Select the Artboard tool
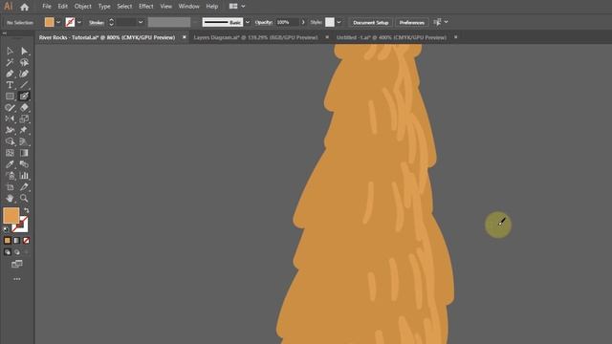The image size is (612, 344). click(10, 187)
